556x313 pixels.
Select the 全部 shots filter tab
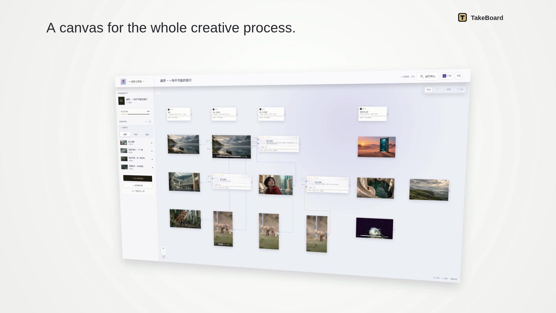click(x=125, y=134)
